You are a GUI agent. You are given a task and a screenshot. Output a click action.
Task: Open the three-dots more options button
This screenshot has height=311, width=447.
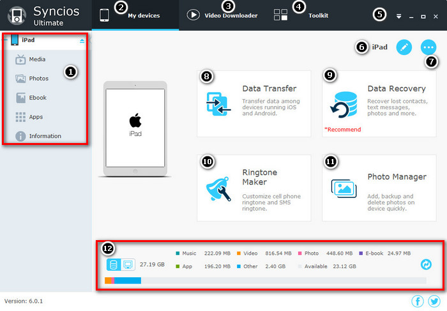[x=428, y=47]
